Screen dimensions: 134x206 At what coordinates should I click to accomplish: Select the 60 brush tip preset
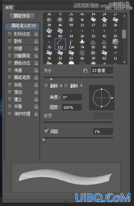tap(60, 33)
